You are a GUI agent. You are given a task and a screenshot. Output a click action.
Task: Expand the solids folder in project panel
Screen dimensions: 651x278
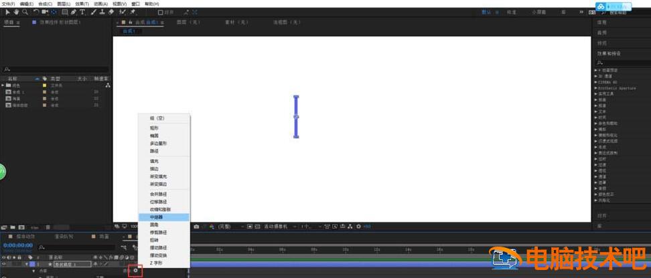click(3, 85)
